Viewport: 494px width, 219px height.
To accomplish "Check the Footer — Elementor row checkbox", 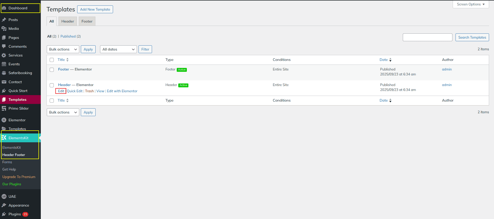I will (52, 70).
